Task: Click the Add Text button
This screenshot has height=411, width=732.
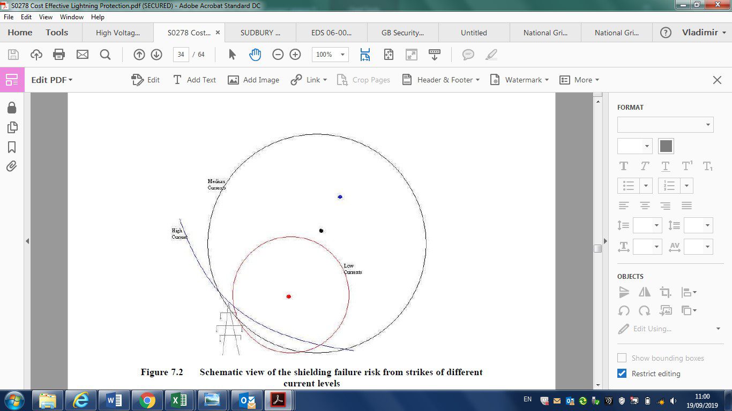Action: pos(194,80)
